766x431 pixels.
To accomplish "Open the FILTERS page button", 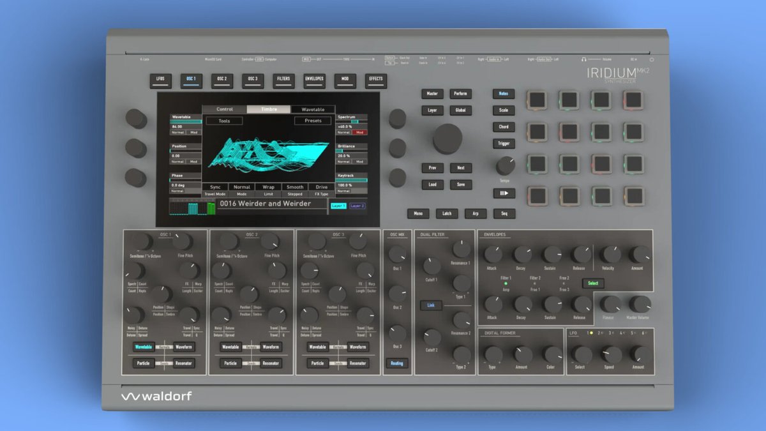I will coord(283,80).
